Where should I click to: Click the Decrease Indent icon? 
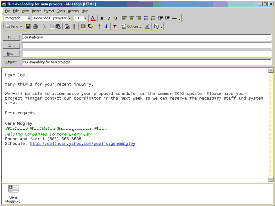160,18
